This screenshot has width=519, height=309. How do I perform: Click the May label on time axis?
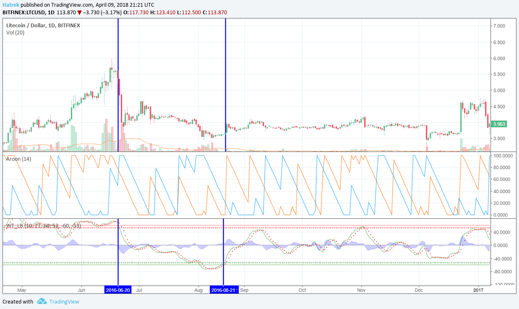tap(22, 290)
